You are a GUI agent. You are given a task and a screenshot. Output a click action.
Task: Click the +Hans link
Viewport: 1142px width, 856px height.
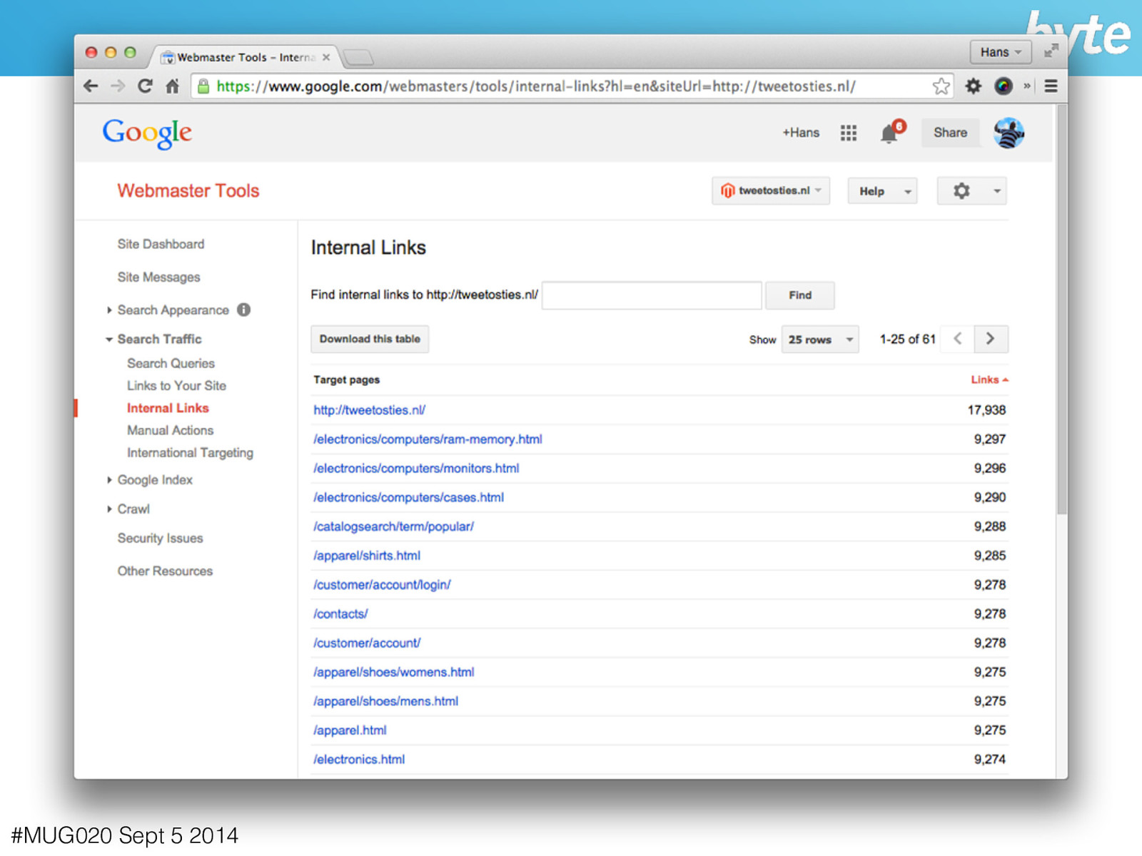point(801,133)
